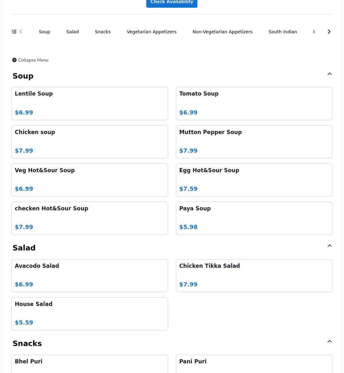Open the Avacodo Salad card
Image resolution: width=344 pixels, height=373 pixels.
pos(90,276)
